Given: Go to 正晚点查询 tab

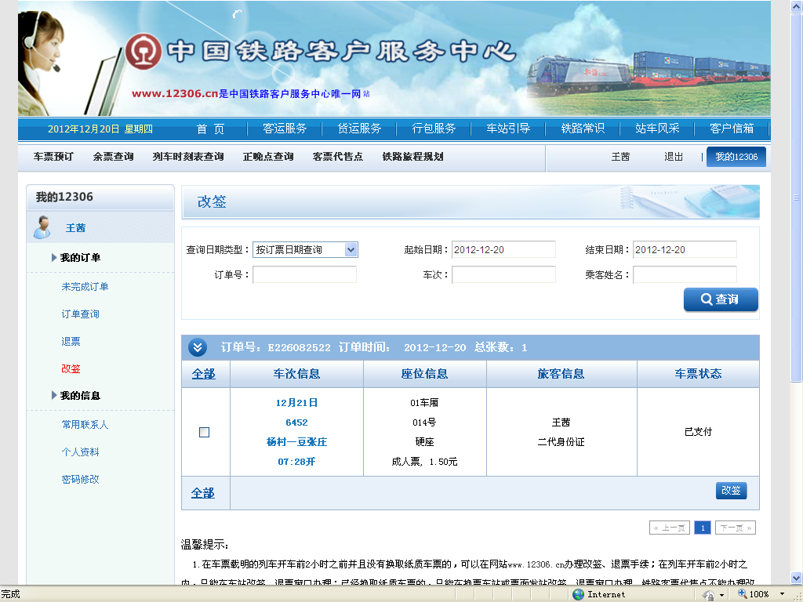Looking at the screenshot, I should (x=268, y=157).
